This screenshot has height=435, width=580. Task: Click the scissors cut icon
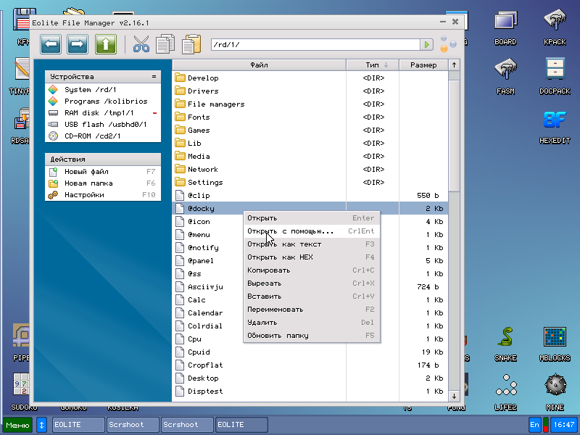pyautogui.click(x=141, y=44)
